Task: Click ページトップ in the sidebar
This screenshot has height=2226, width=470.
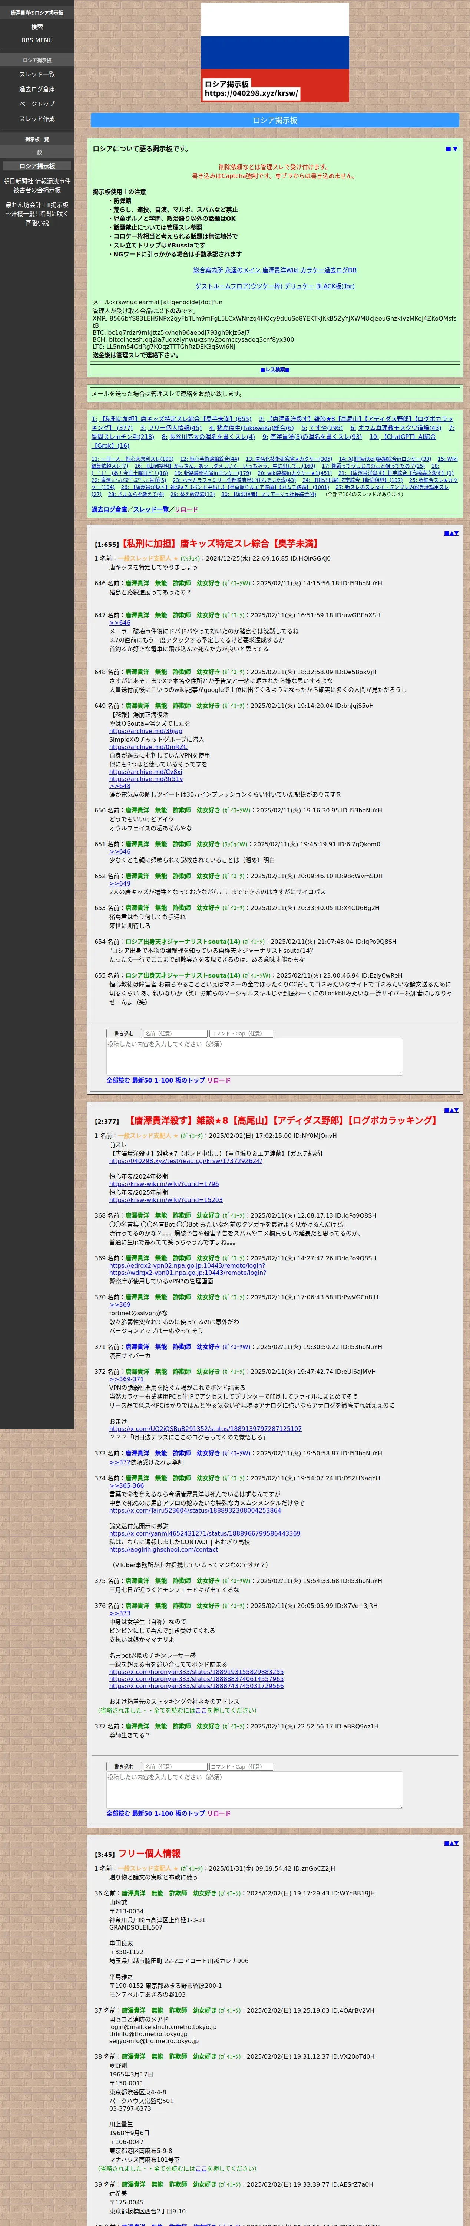Action: tap(37, 104)
